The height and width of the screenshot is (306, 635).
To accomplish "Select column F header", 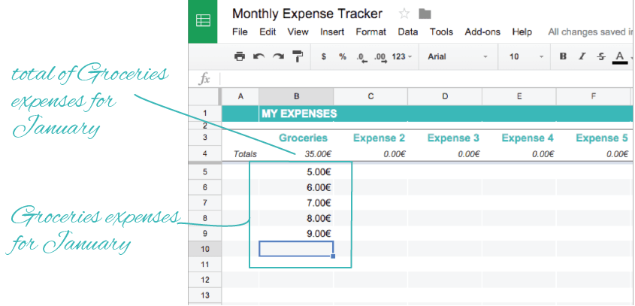I will pos(593,96).
